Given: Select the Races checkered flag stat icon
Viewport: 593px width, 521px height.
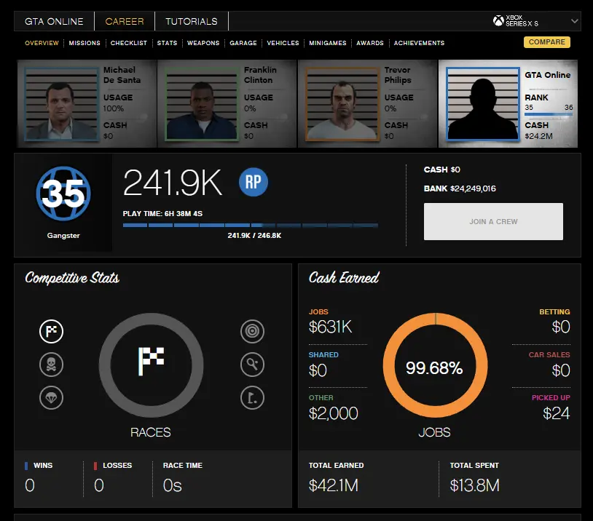Looking at the screenshot, I should coord(51,332).
